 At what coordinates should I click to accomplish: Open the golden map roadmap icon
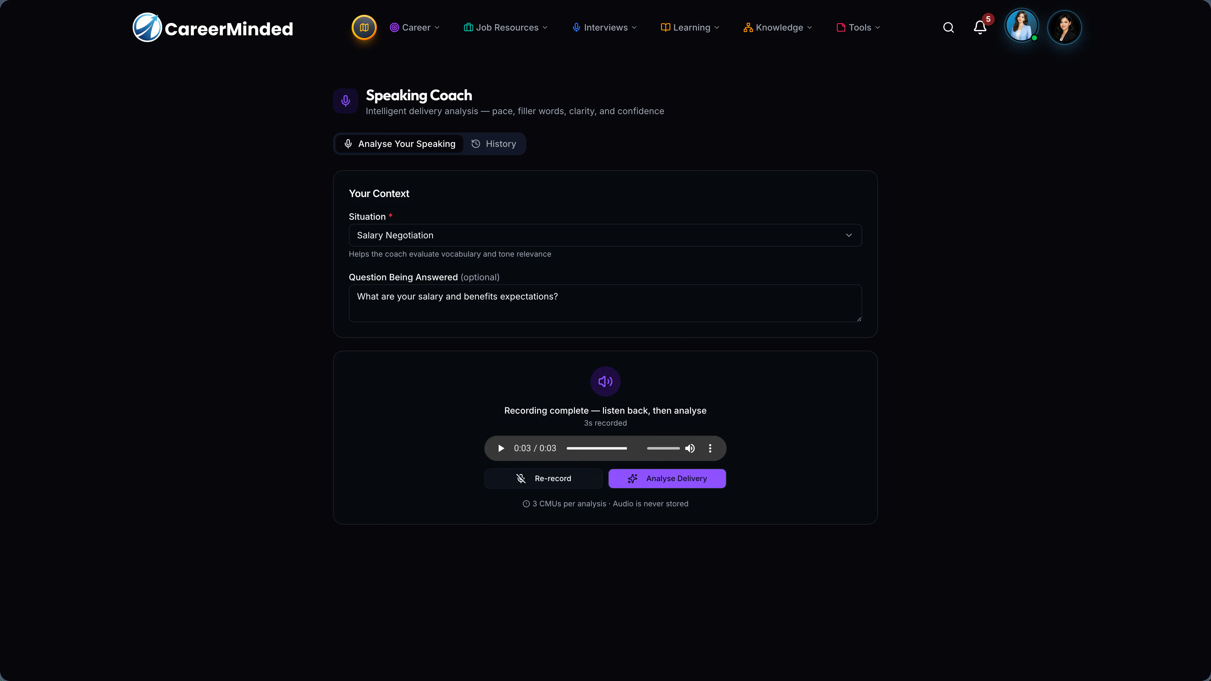(364, 27)
